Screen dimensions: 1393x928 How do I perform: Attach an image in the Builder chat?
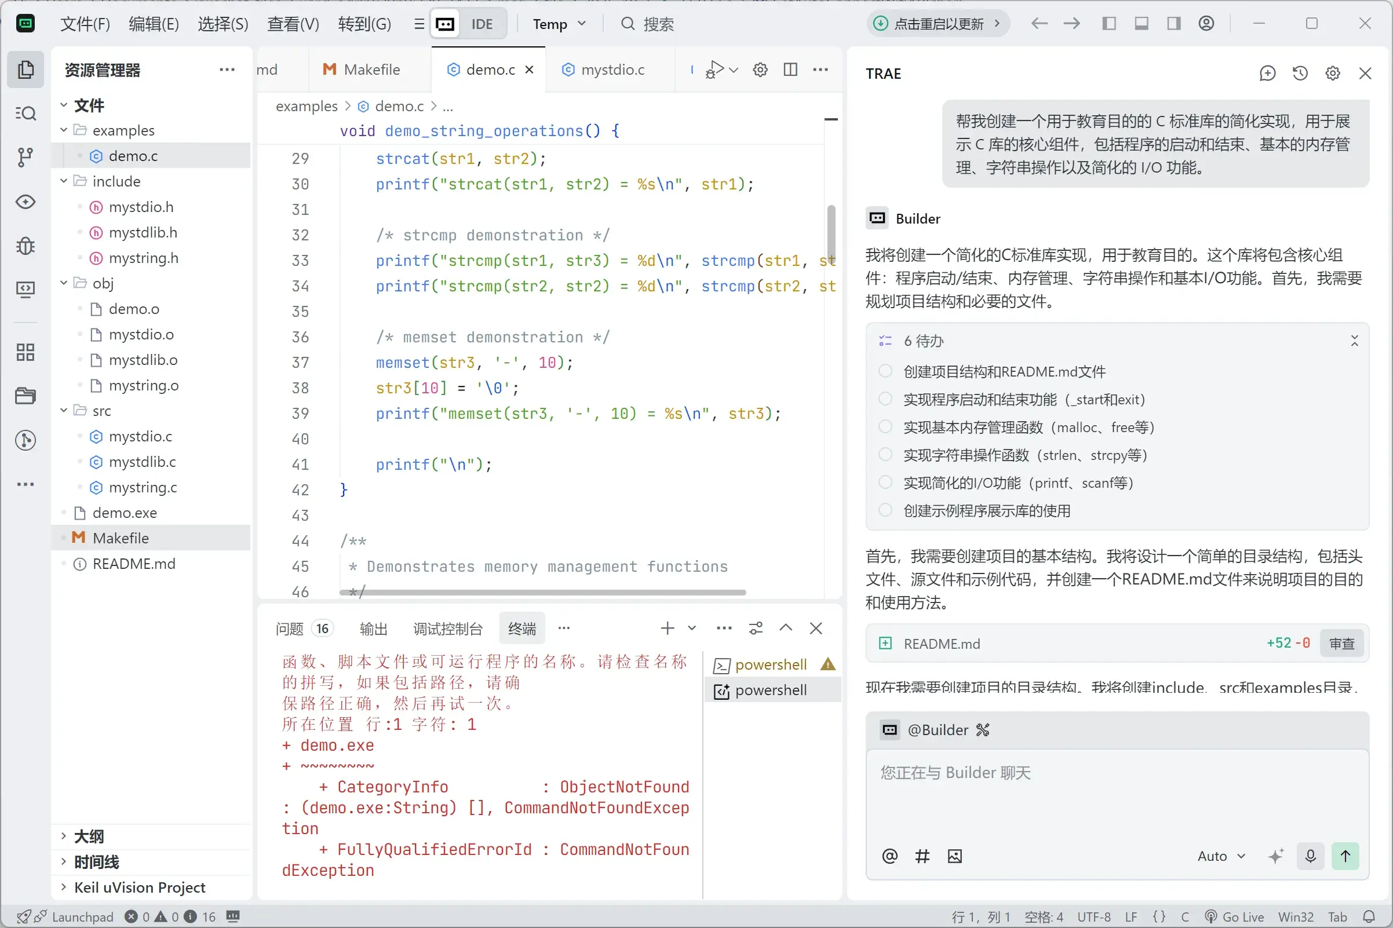[954, 856]
